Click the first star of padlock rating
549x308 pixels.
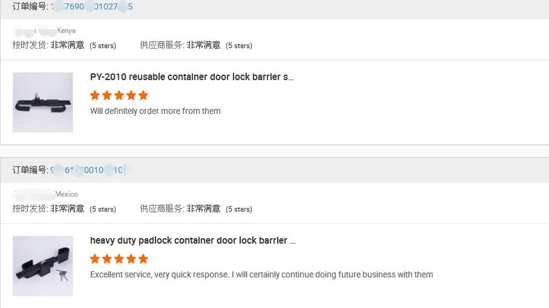click(x=95, y=259)
